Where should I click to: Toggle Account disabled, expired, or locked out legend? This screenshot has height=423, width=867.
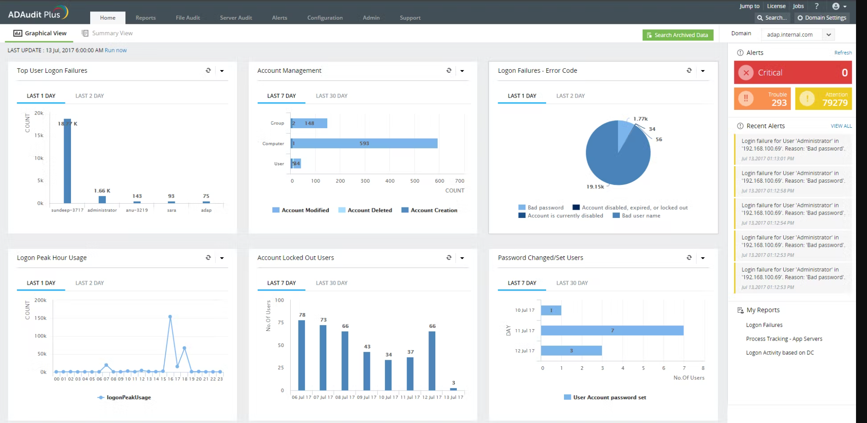click(x=630, y=207)
